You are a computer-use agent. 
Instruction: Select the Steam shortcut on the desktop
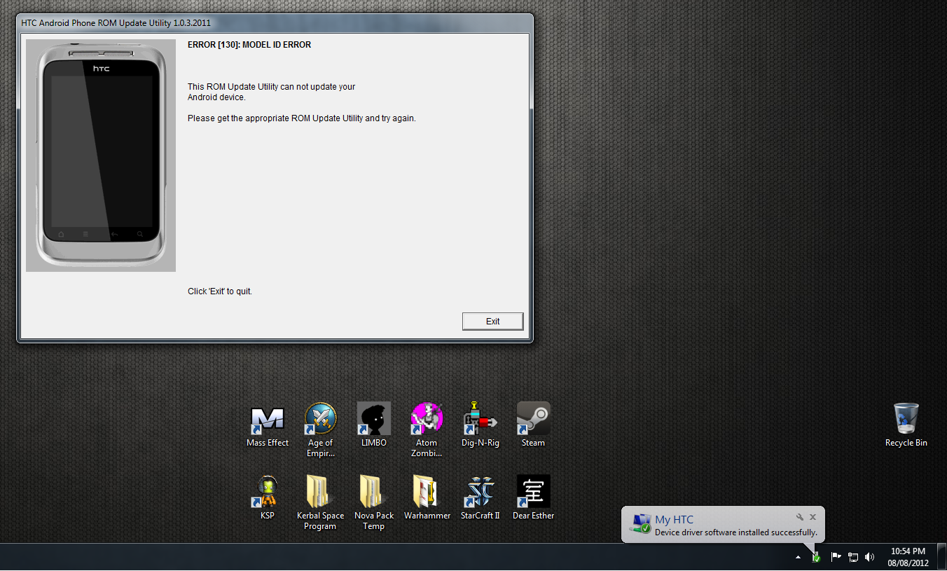click(x=533, y=419)
